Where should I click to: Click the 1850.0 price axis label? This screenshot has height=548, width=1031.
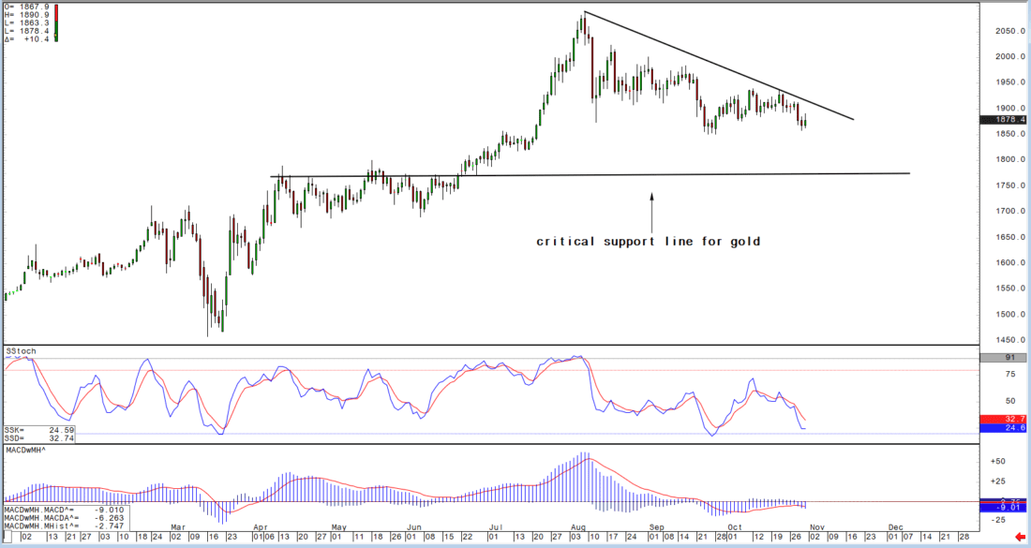point(1010,134)
